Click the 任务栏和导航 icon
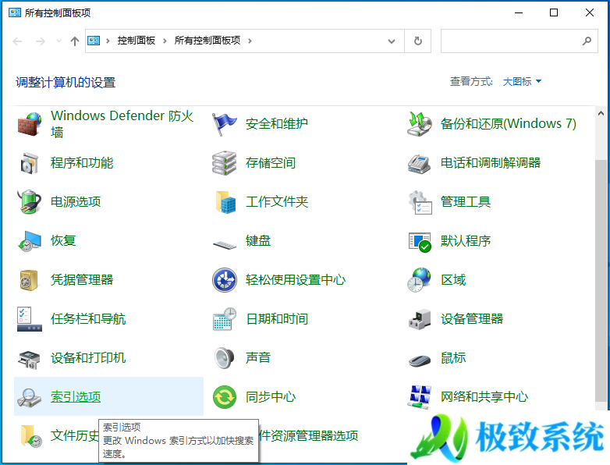The height and width of the screenshot is (465, 610). tap(30, 318)
